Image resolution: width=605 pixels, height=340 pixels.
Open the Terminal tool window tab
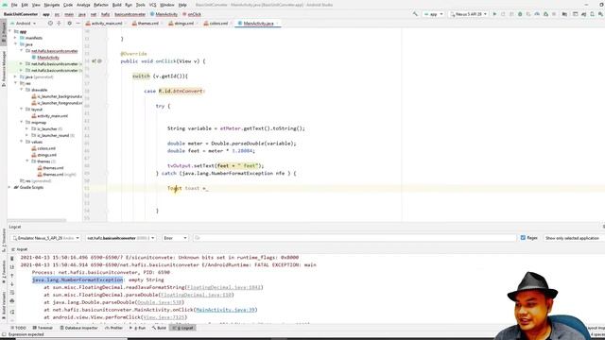point(43,328)
